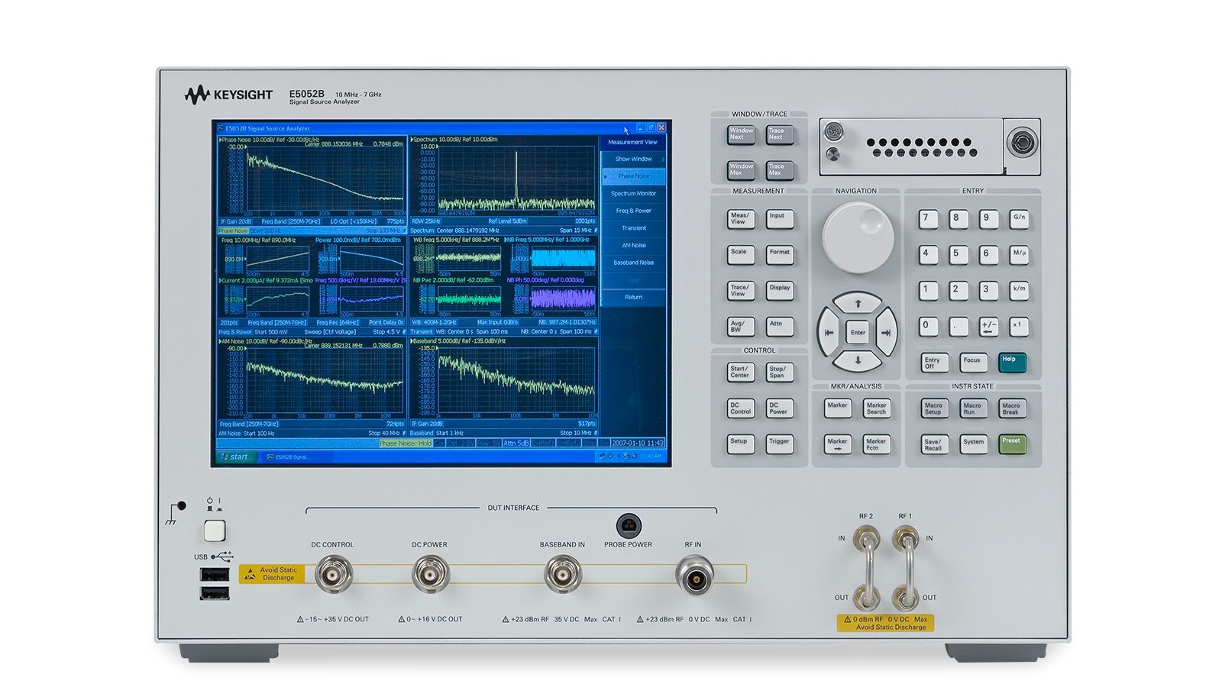
Task: Select the Phase Noise softkey option
Action: pos(633,176)
